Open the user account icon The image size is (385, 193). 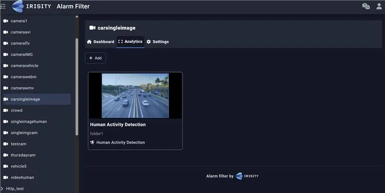(379, 6)
